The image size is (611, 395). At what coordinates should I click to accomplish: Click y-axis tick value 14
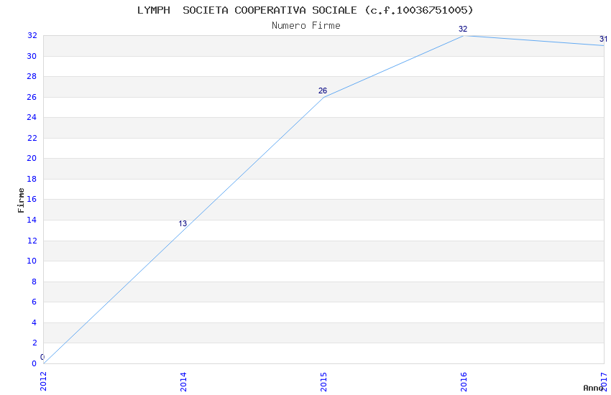tap(32, 220)
